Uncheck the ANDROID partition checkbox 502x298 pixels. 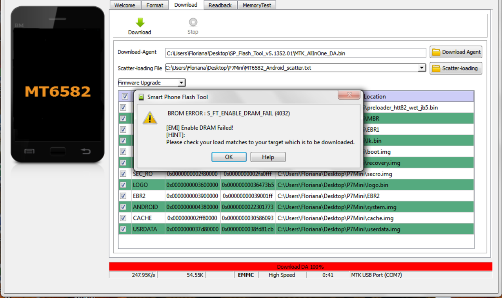click(x=123, y=207)
